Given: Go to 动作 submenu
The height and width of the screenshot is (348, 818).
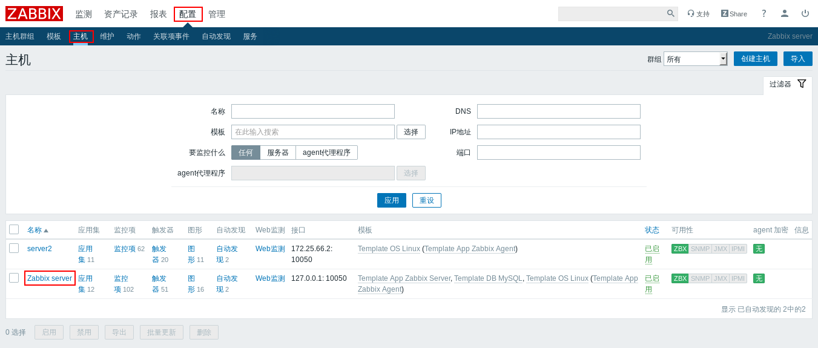Looking at the screenshot, I should [134, 36].
